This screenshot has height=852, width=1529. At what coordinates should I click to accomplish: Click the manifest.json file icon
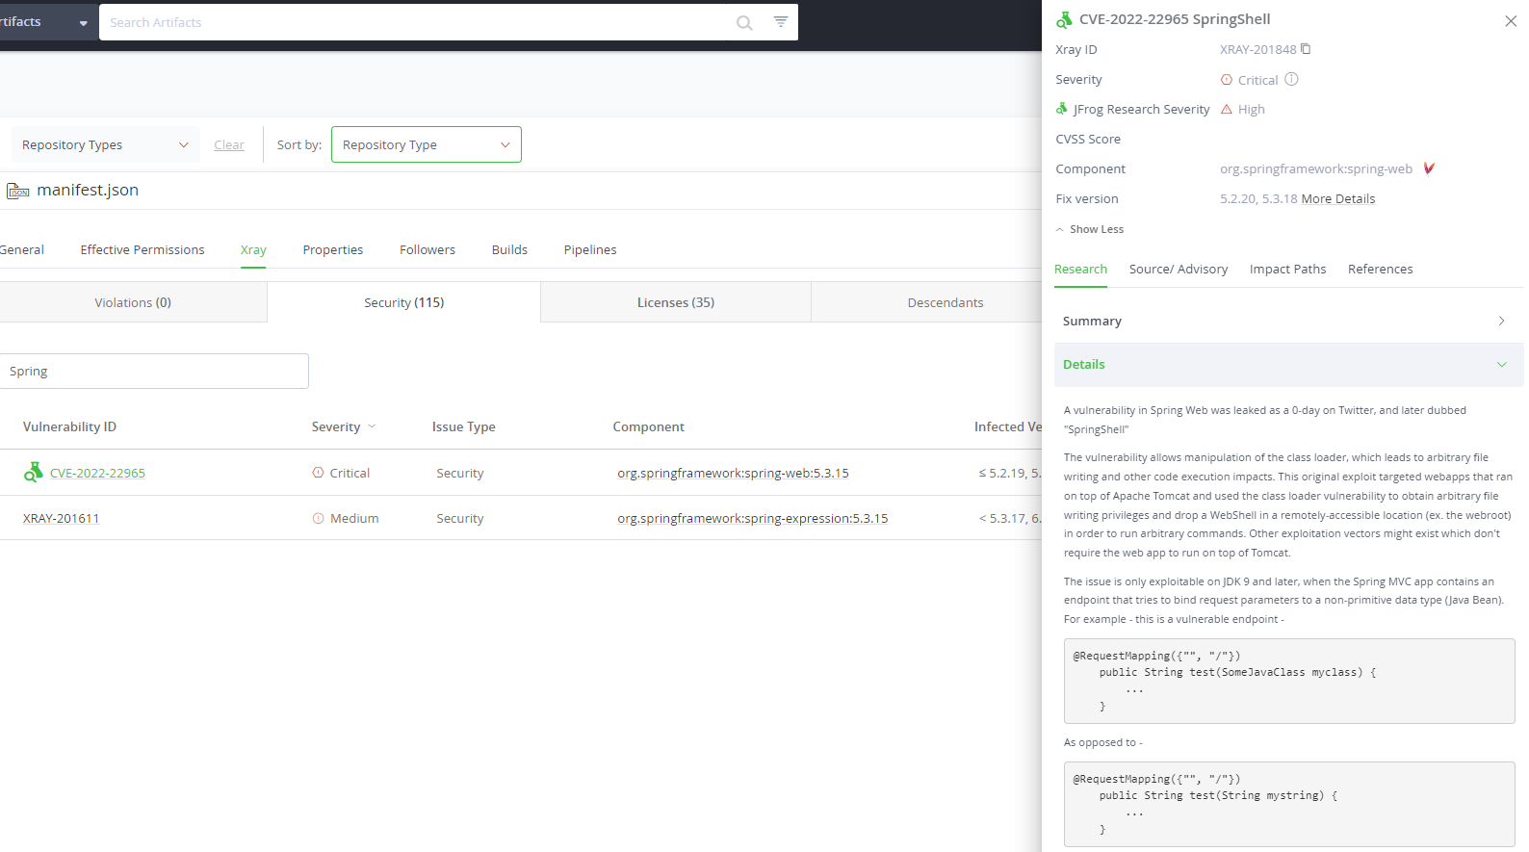pyautogui.click(x=18, y=191)
